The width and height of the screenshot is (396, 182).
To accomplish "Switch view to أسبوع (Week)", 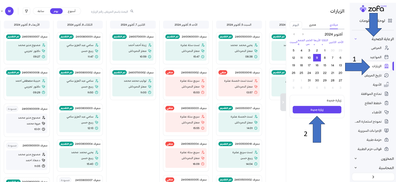I will pos(72,11).
